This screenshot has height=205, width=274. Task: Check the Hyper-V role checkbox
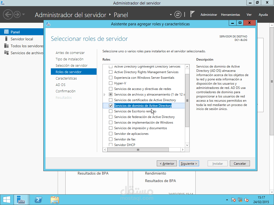pyautogui.click(x=111, y=83)
